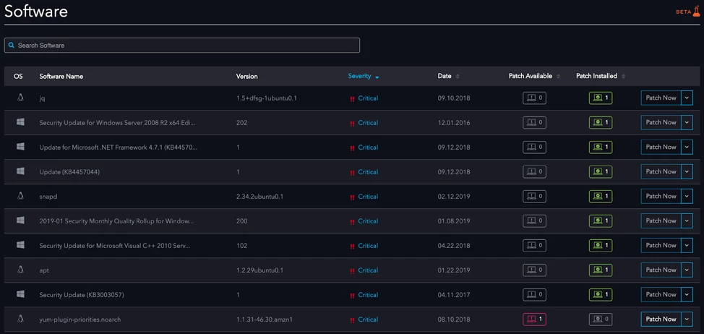Open patch installed badge for Update (KB4457044)
The width and height of the screenshot is (704, 334).
tap(601, 171)
